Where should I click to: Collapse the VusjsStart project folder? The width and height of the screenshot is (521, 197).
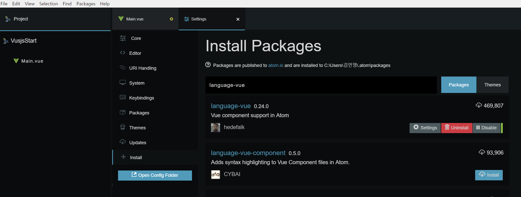point(24,41)
